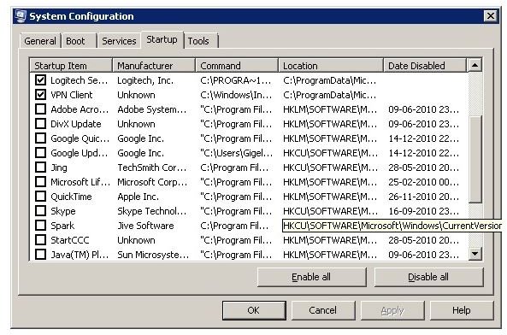Click the Enable all button
The image size is (507, 335).
pyautogui.click(x=312, y=277)
